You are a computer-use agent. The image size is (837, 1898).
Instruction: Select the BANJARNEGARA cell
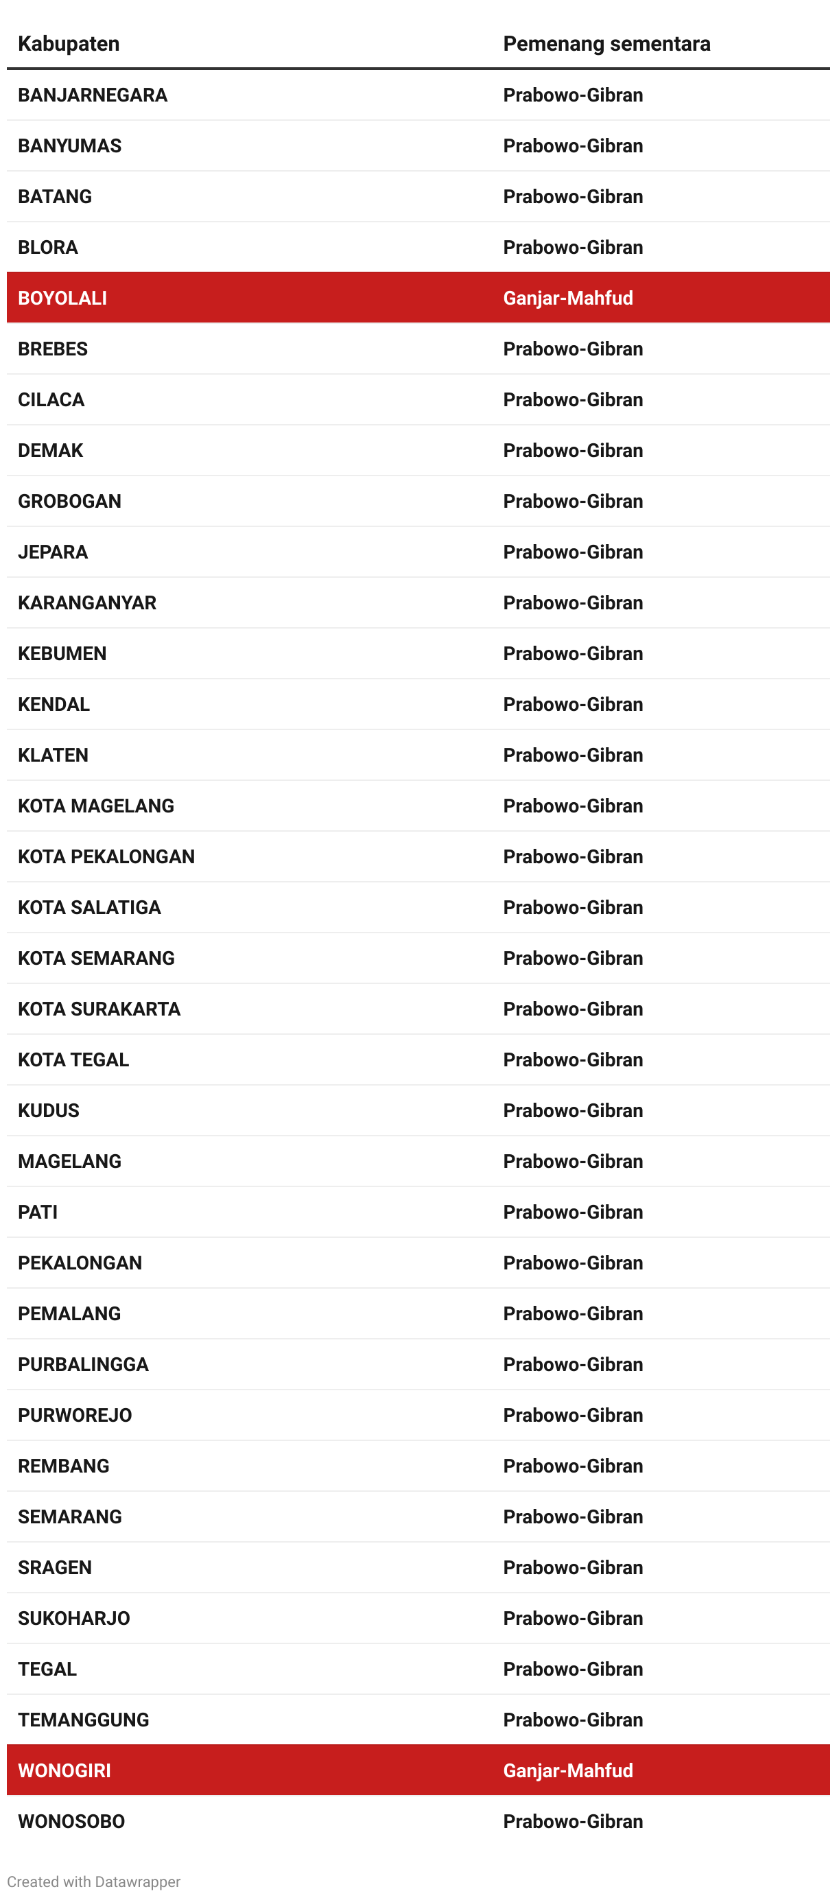point(93,95)
